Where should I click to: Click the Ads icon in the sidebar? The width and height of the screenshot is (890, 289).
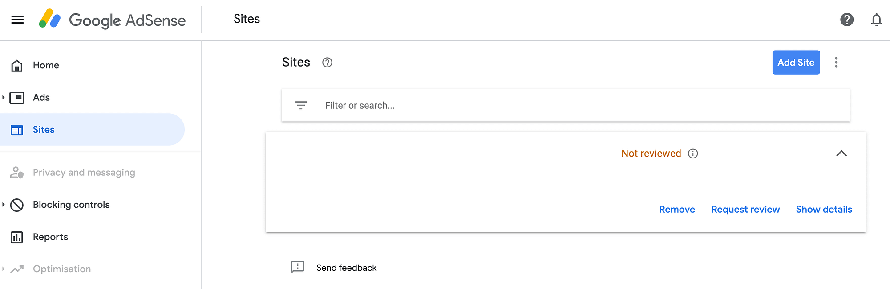(x=16, y=97)
